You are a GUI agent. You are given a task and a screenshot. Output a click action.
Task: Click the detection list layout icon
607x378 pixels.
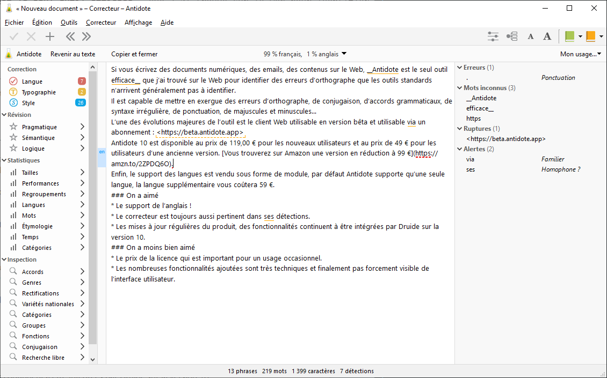point(512,36)
